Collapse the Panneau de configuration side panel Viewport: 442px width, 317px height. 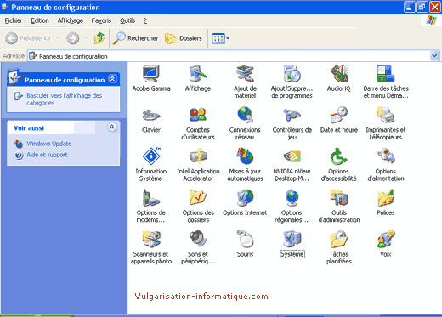(112, 79)
